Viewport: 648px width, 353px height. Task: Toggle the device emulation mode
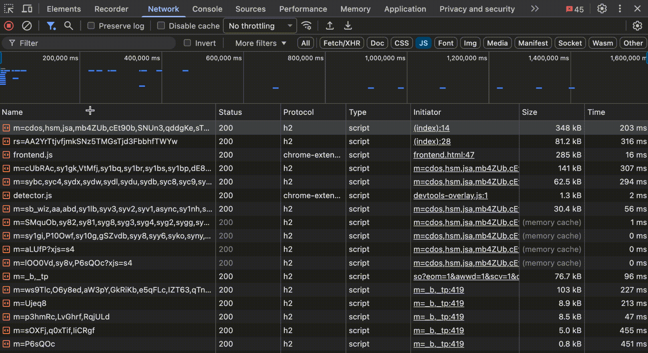click(27, 9)
